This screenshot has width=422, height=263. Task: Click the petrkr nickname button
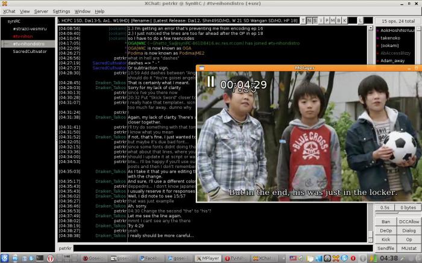tap(65, 248)
